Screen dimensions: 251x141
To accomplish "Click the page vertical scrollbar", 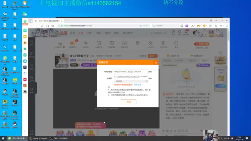I will coord(228,36).
